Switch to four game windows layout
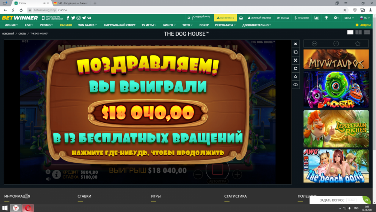 (367, 32)
